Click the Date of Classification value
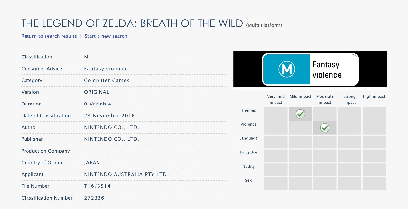This screenshot has width=408, height=209. coord(109,116)
